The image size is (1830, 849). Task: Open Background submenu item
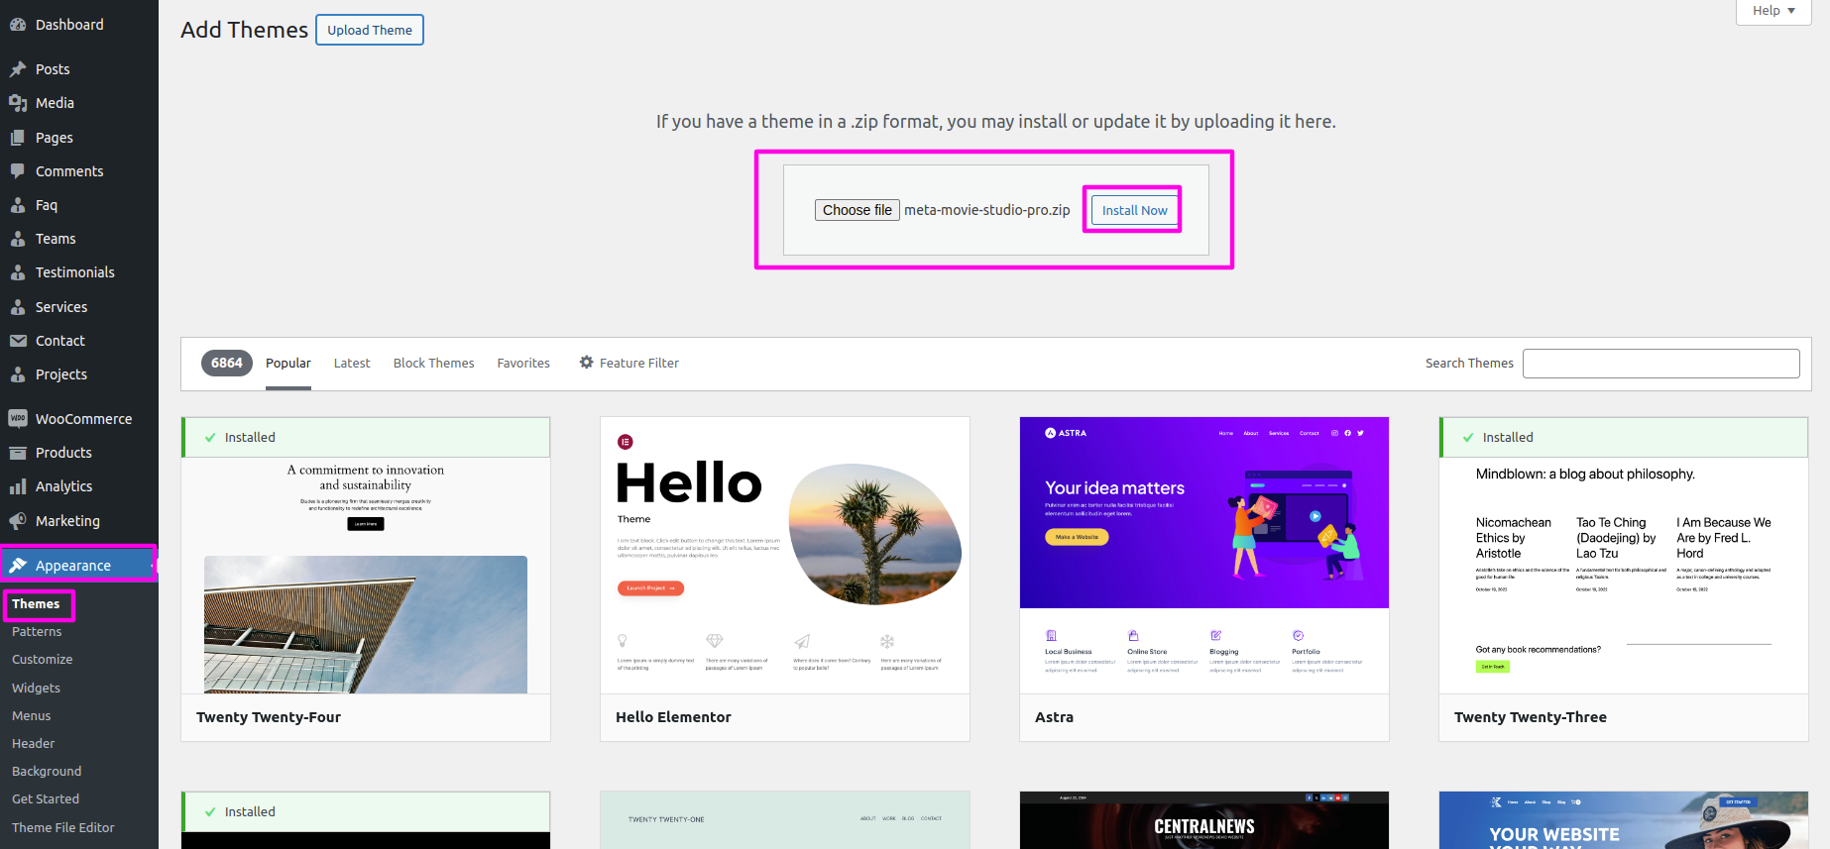[x=47, y=771]
